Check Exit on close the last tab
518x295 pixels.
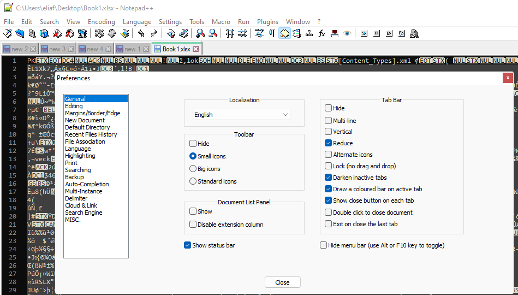pyautogui.click(x=328, y=224)
